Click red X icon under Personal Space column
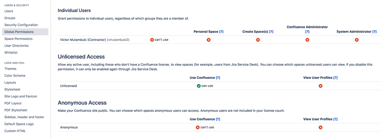 [x=208, y=40]
